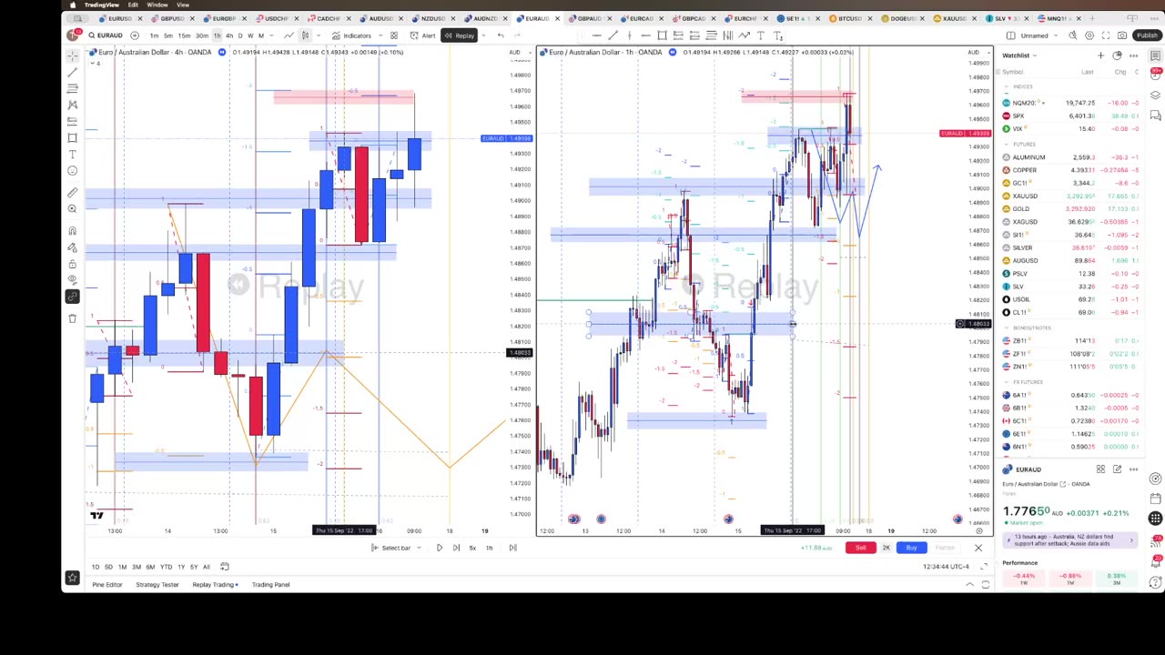The width and height of the screenshot is (1165, 655).
Task: Select the GOLD row in watchlist
Action: pyautogui.click(x=1069, y=209)
